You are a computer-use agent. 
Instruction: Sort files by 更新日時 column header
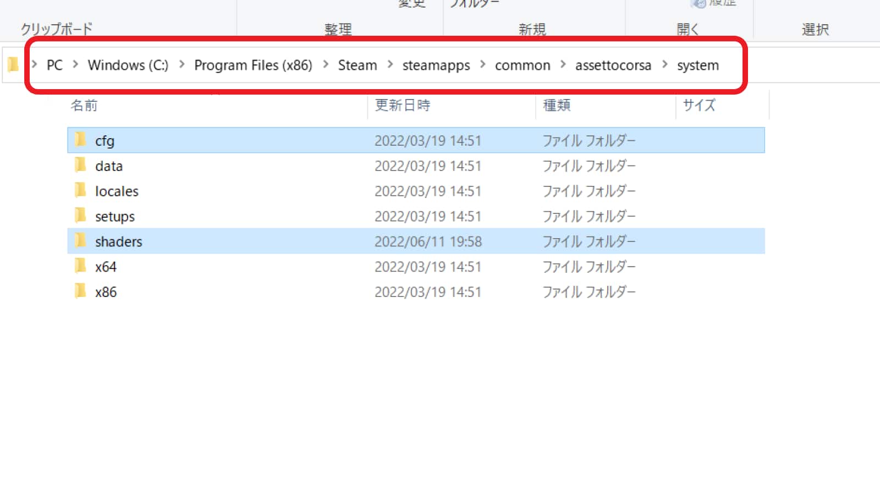[x=402, y=105]
